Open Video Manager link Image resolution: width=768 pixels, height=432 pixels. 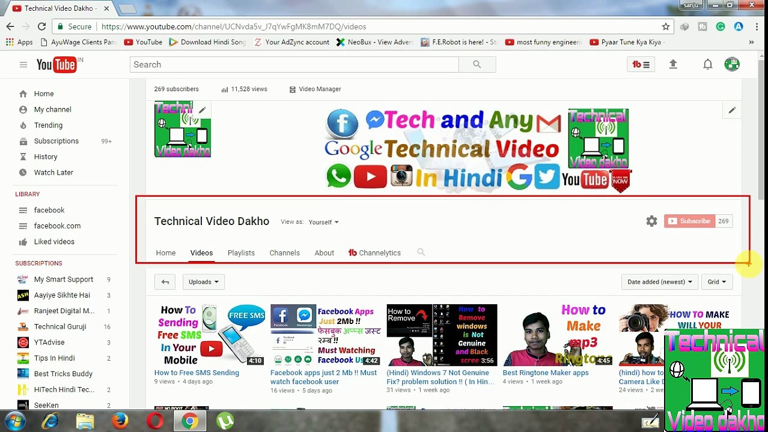click(315, 89)
